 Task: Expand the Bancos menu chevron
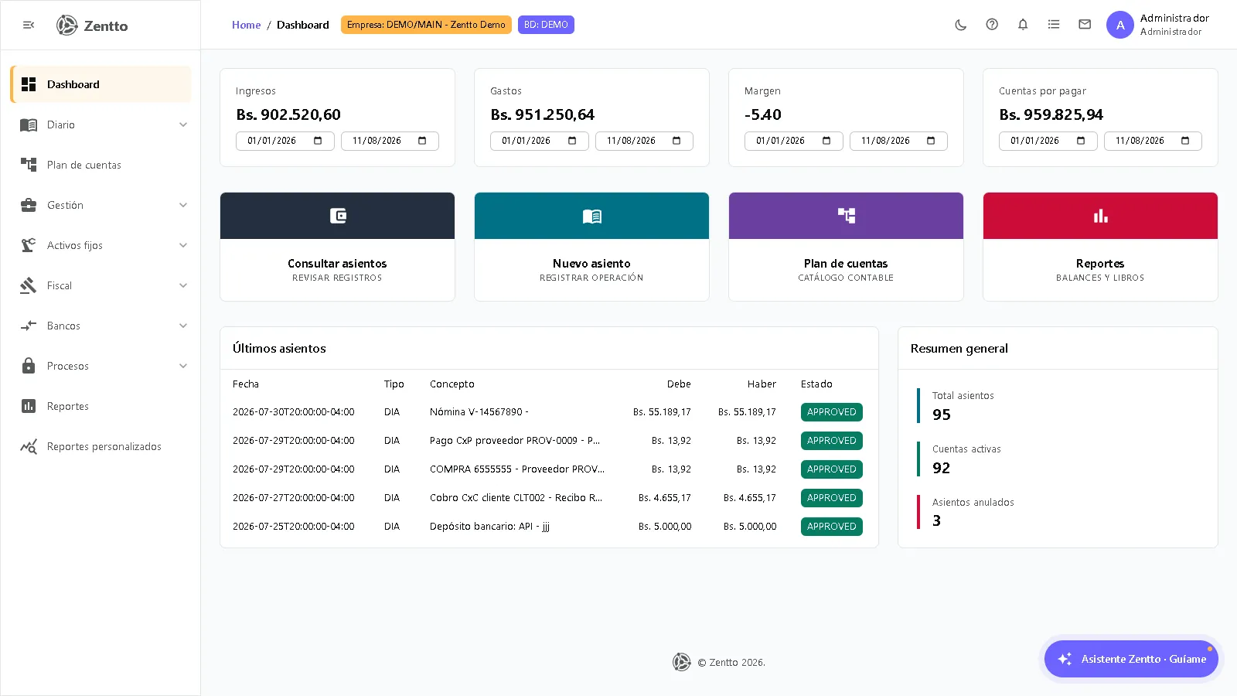click(183, 326)
